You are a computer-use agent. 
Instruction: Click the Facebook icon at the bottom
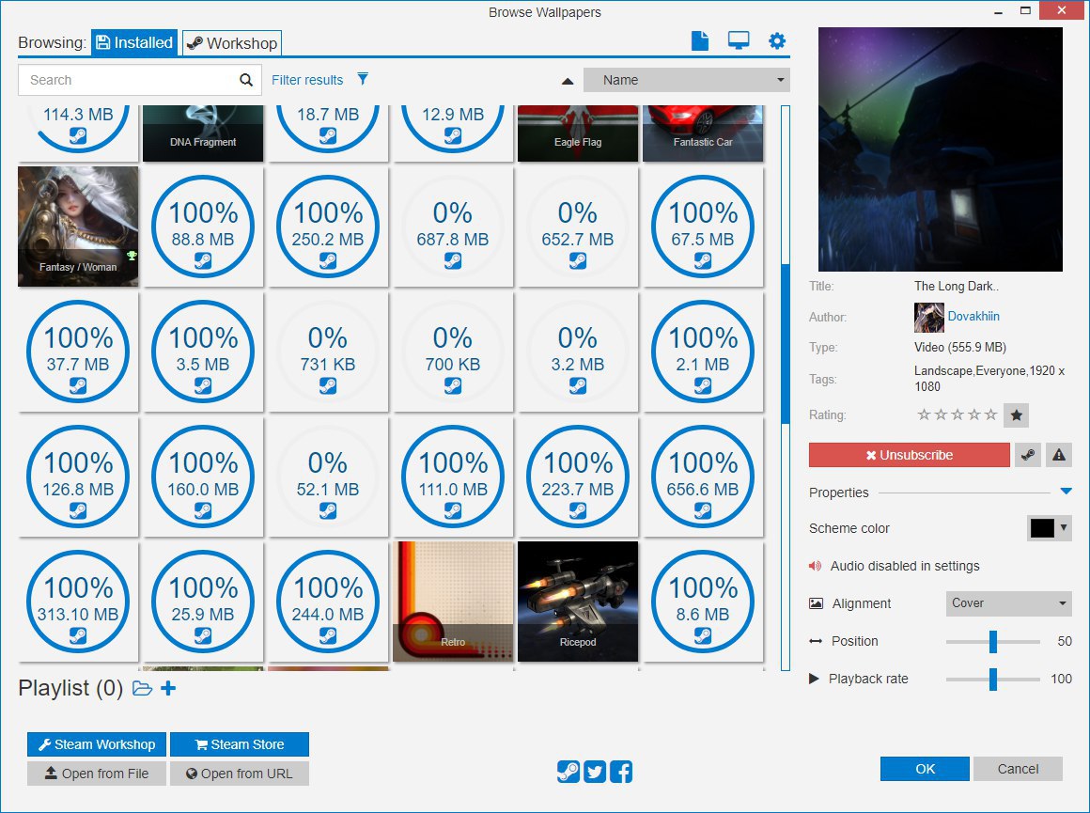point(620,772)
